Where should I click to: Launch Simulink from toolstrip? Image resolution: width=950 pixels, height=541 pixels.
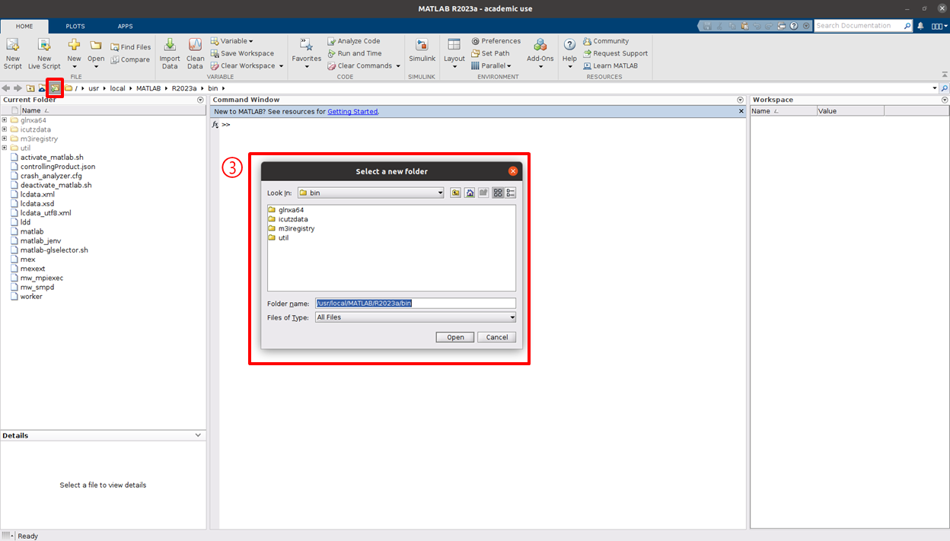pyautogui.click(x=422, y=50)
